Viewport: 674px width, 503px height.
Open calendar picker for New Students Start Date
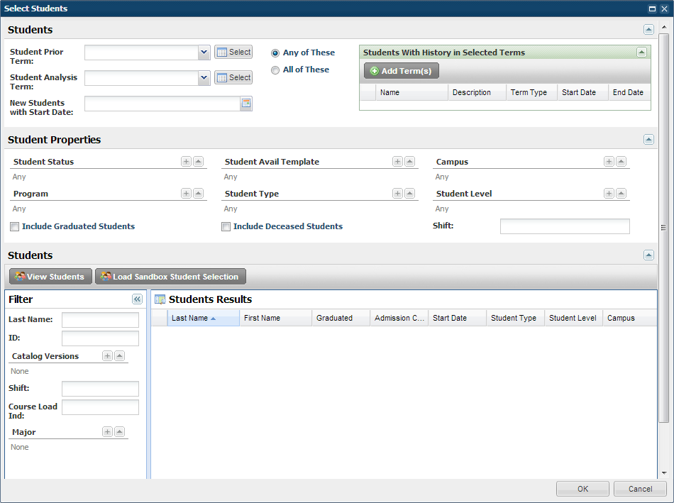pyautogui.click(x=246, y=103)
